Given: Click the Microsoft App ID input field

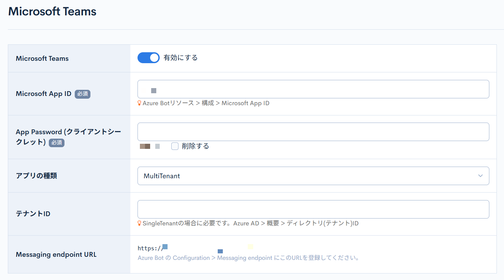Looking at the screenshot, I should tap(313, 89).
